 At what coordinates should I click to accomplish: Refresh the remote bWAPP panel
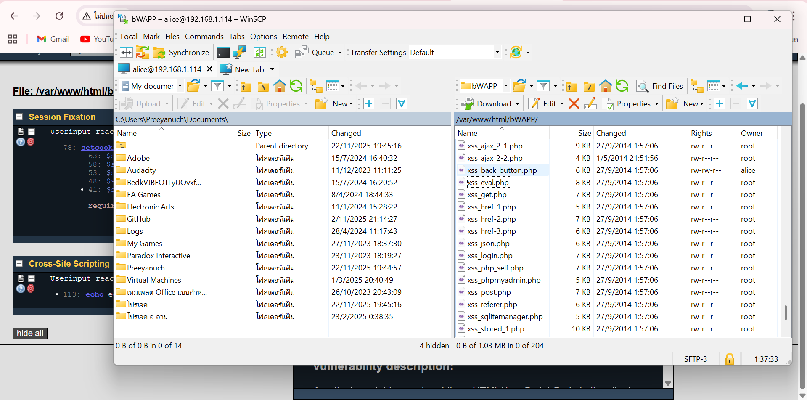point(622,86)
